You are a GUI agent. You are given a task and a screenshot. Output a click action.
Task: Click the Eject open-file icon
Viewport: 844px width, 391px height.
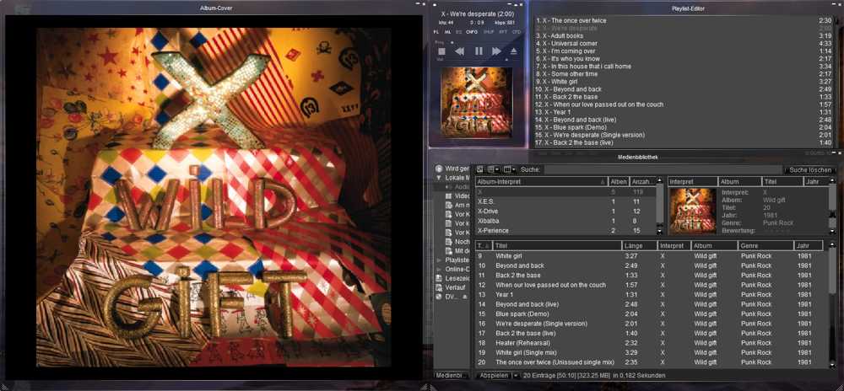(513, 51)
